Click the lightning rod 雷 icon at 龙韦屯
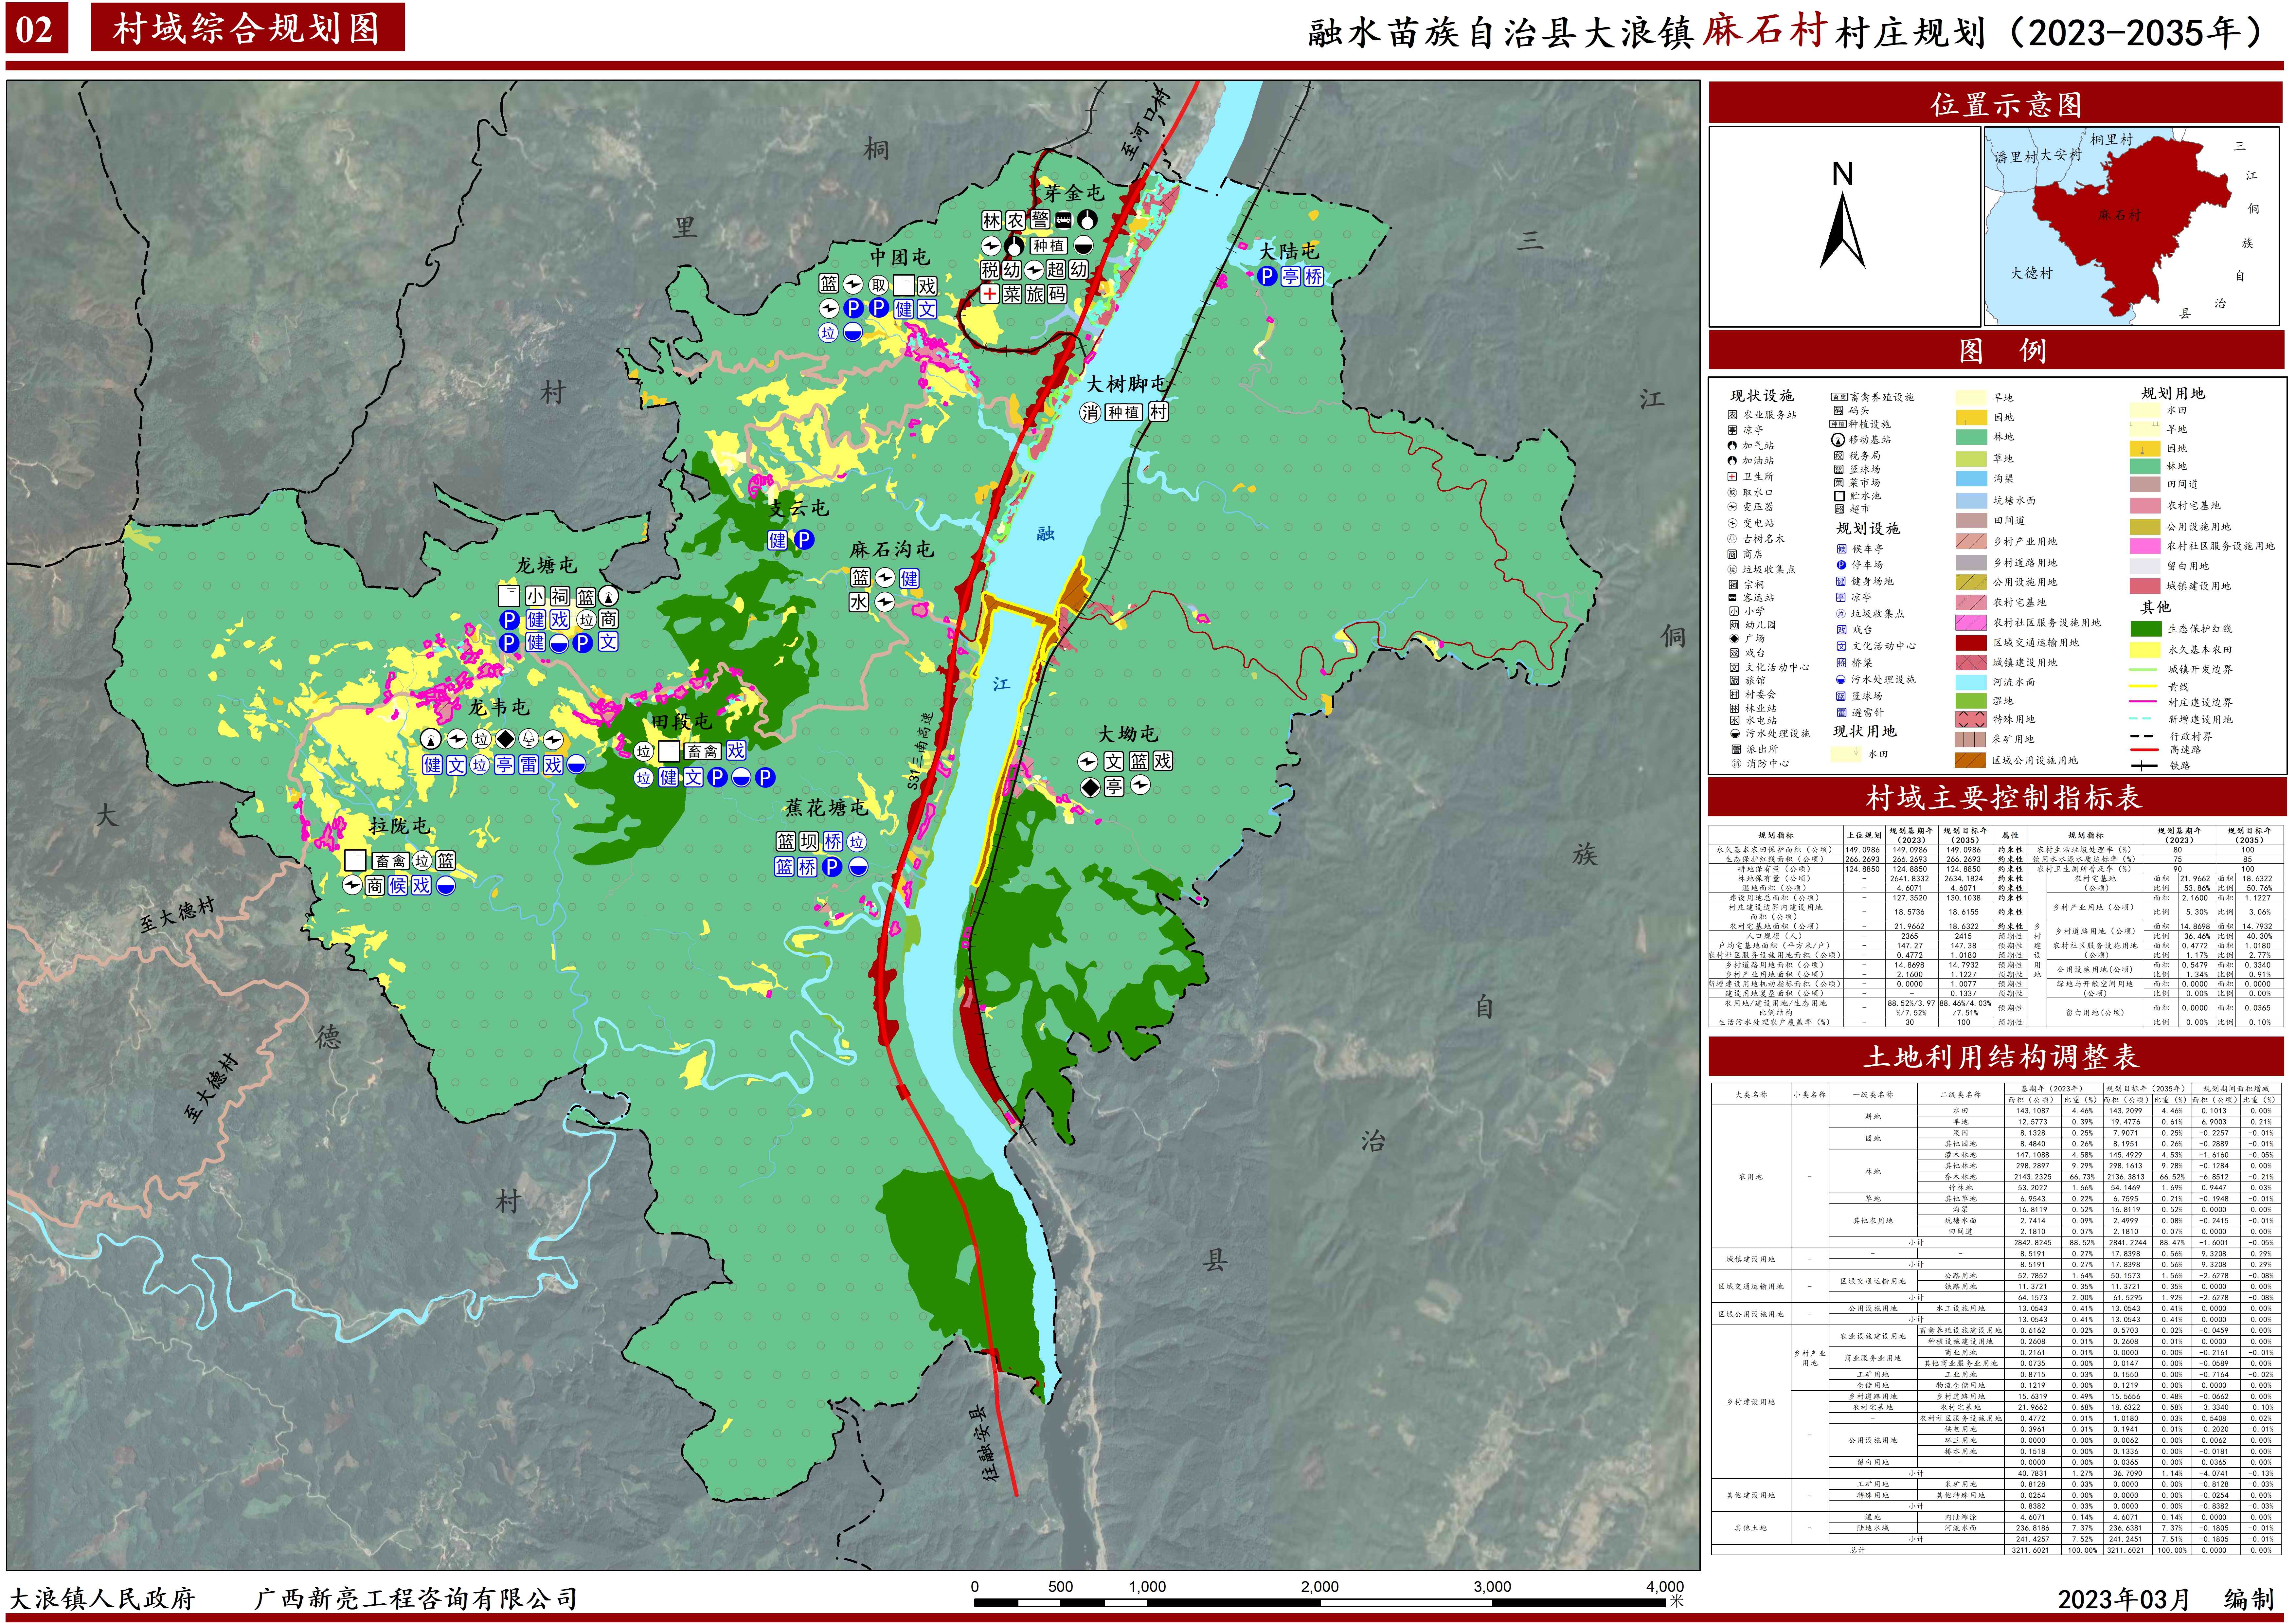 point(529,765)
